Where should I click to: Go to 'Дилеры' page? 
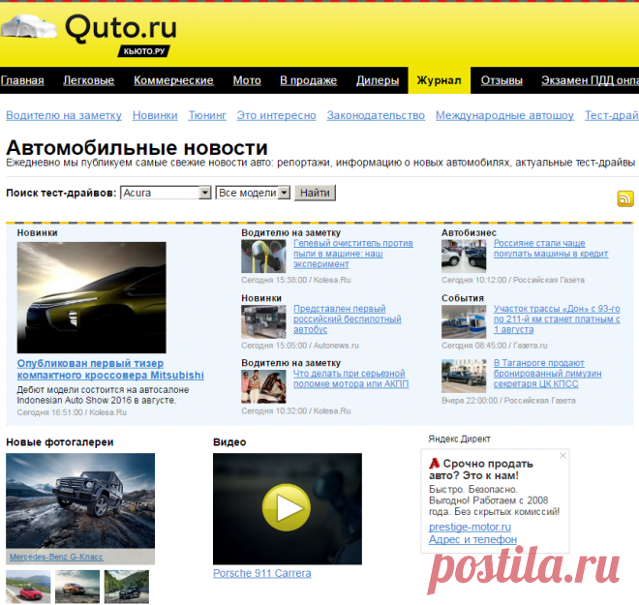[x=378, y=80]
